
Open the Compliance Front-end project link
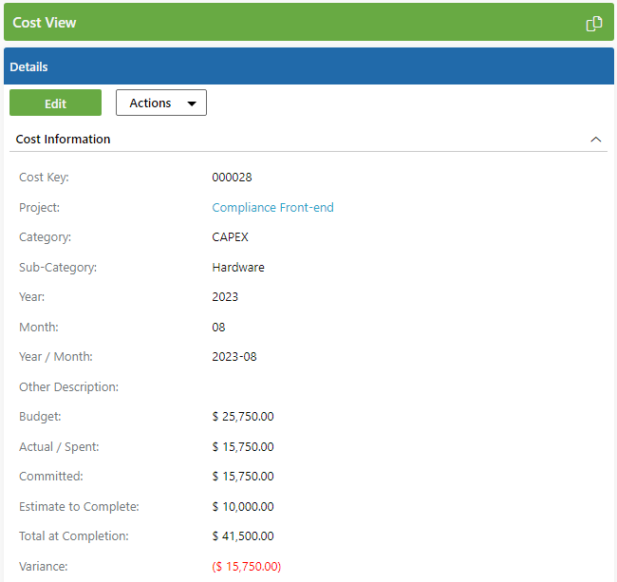point(272,207)
